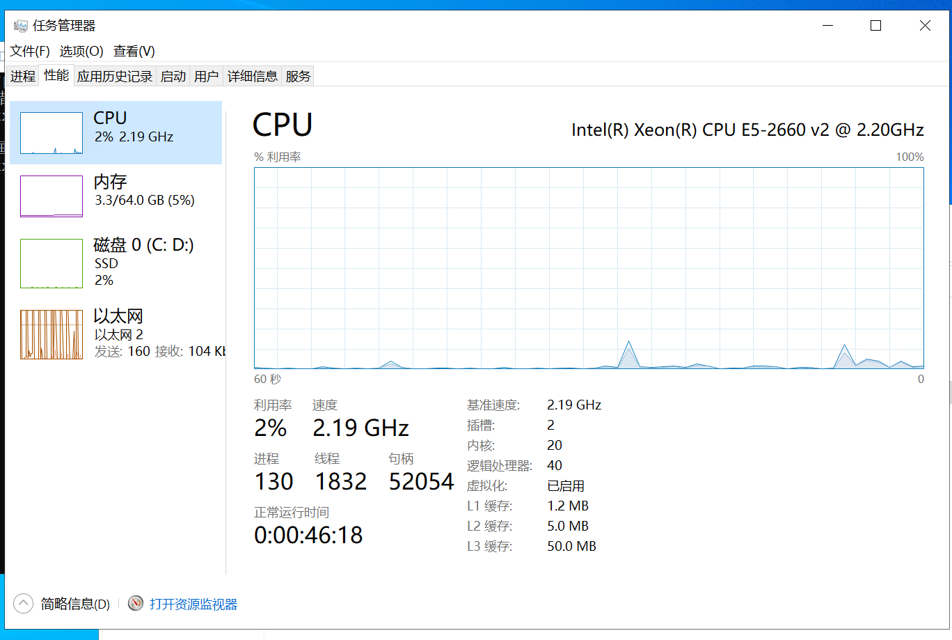This screenshot has width=952, height=640.
Task: Click the CPU utilization graph area
Action: tap(589, 268)
